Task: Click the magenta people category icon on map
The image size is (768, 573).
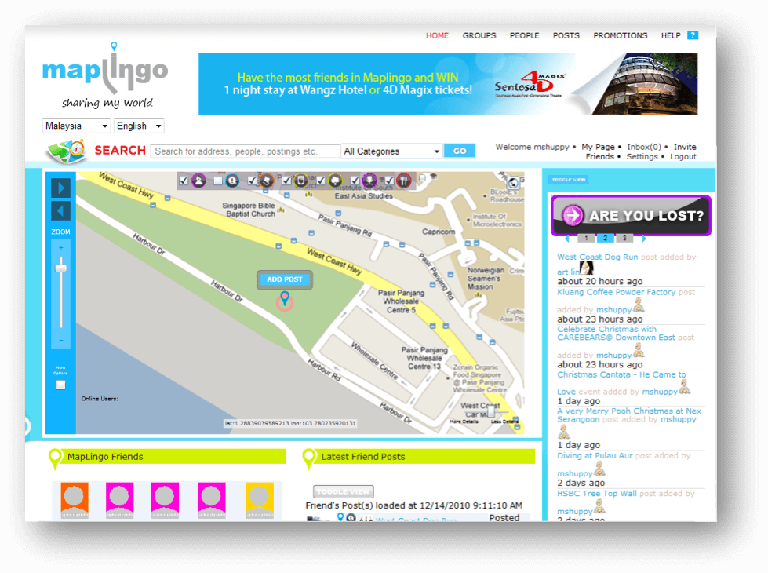Action: (x=198, y=181)
